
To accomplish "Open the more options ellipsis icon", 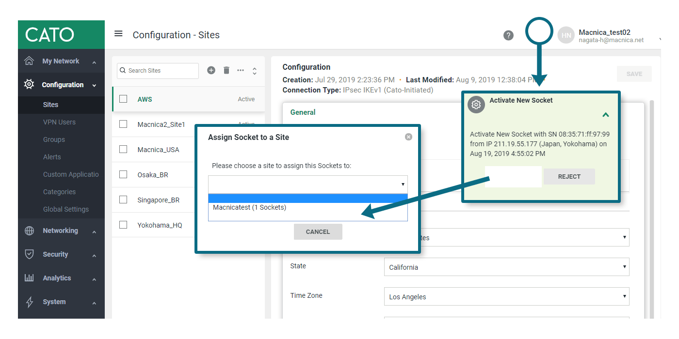I will click(x=241, y=70).
